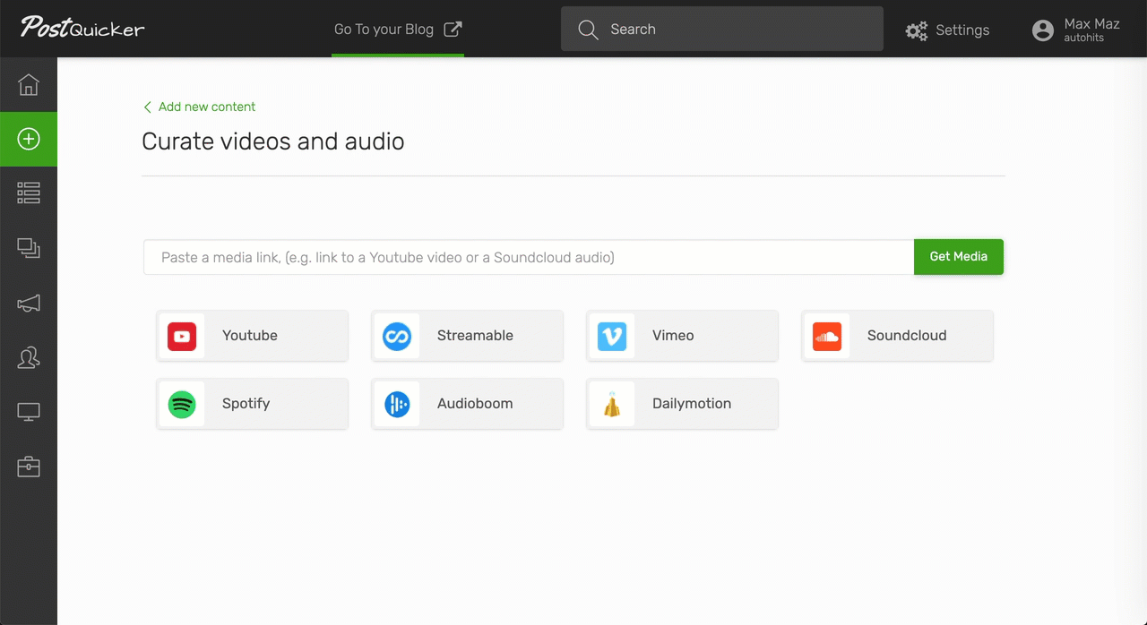The height and width of the screenshot is (625, 1147).
Task: Open the monitor display icon in sidebar
Action: click(x=29, y=413)
